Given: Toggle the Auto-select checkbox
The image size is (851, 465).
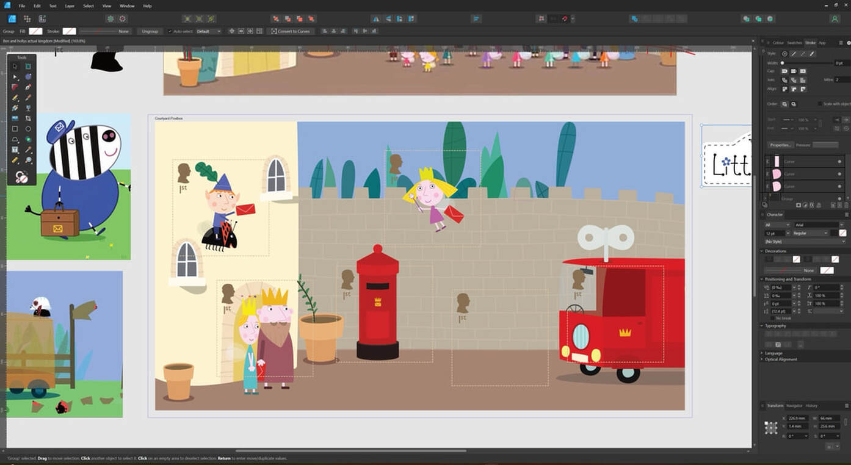Looking at the screenshot, I should coord(170,31).
